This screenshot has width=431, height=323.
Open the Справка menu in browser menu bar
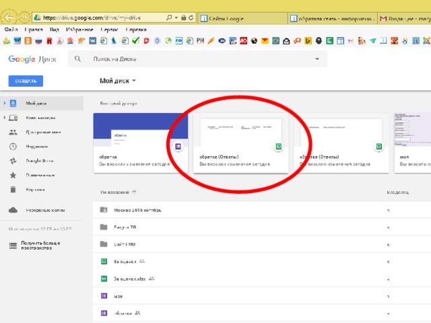136,30
